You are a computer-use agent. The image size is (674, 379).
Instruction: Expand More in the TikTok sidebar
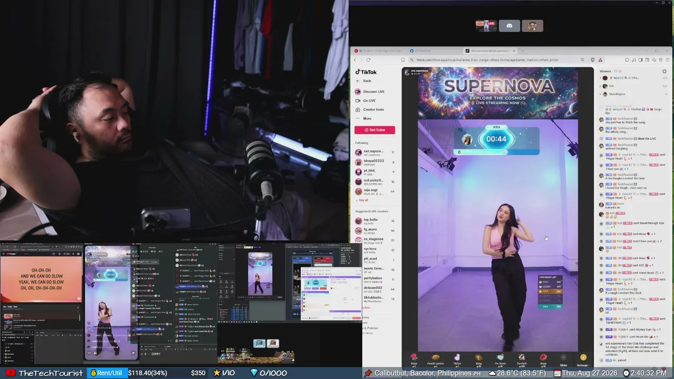tap(363, 118)
